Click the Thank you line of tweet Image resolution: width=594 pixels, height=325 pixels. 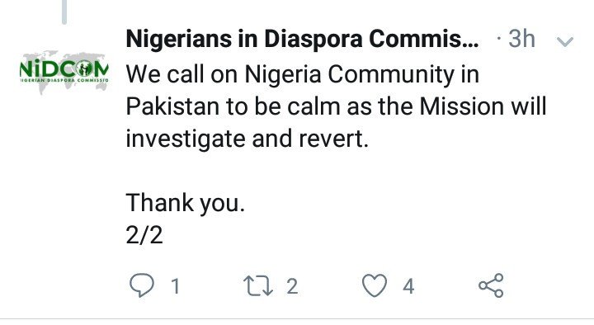(x=186, y=203)
